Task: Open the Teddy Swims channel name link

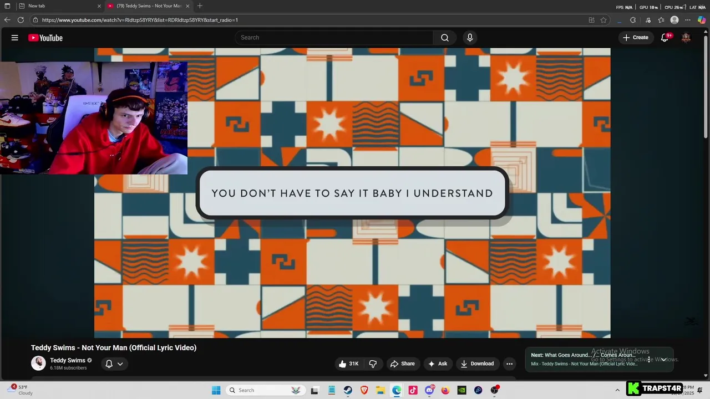Action: coord(68,360)
